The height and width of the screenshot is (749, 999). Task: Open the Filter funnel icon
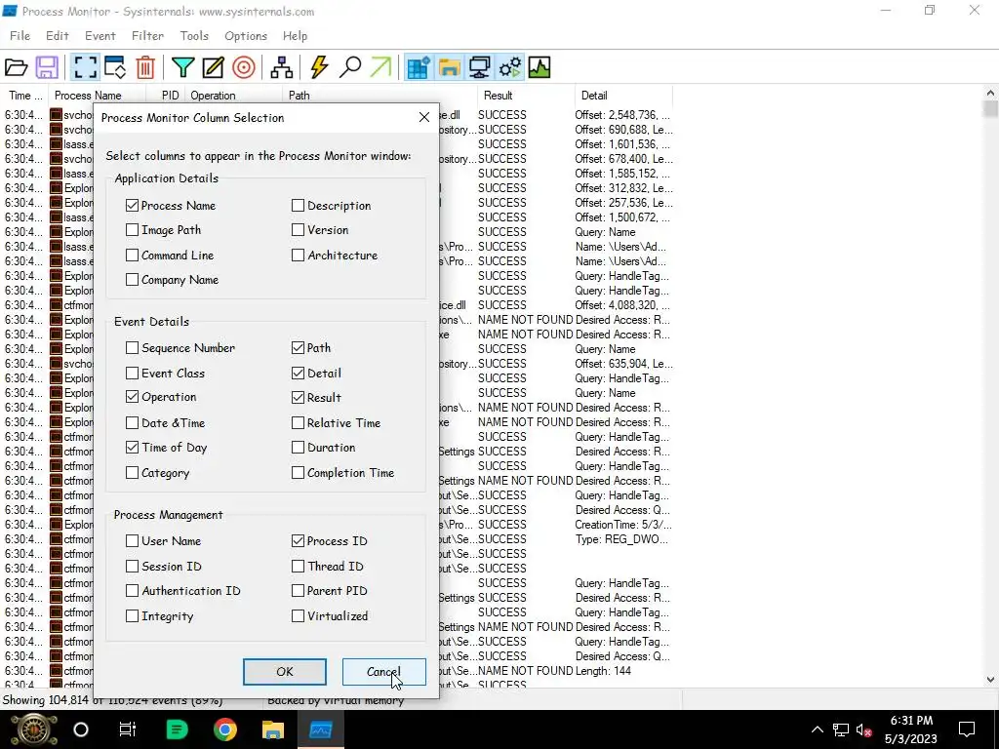[182, 67]
